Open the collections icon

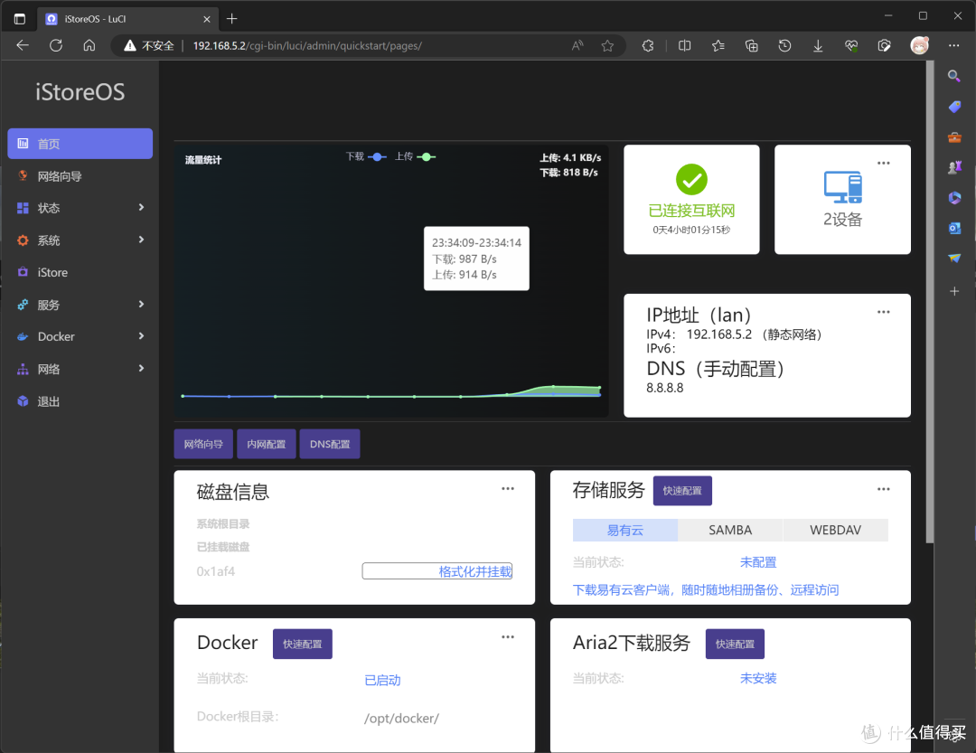(751, 45)
